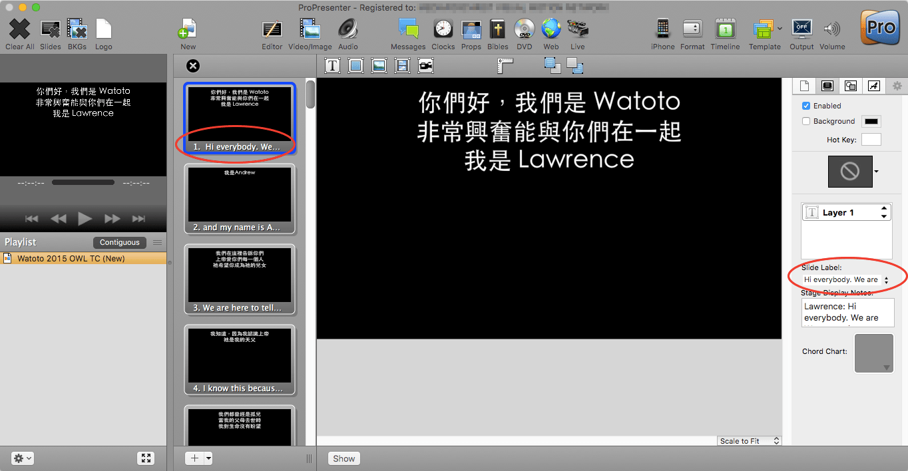
Task: Skip to previous track in preview
Action: tap(31, 218)
